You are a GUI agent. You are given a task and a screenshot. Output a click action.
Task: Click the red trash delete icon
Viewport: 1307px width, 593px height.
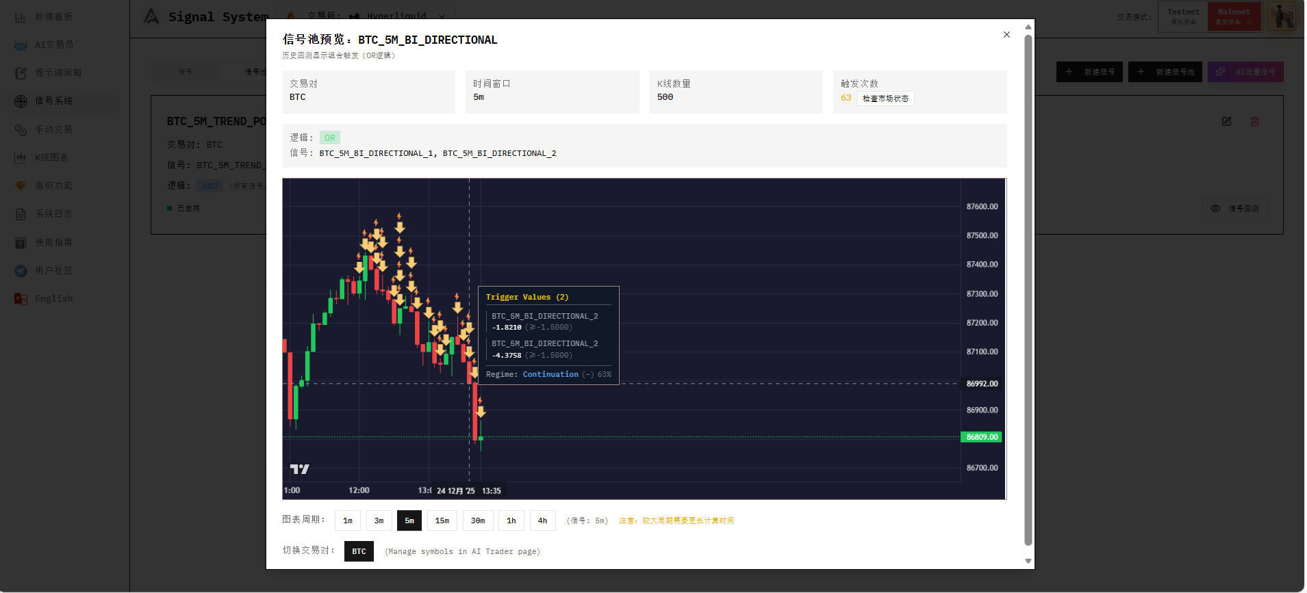coord(1254,121)
